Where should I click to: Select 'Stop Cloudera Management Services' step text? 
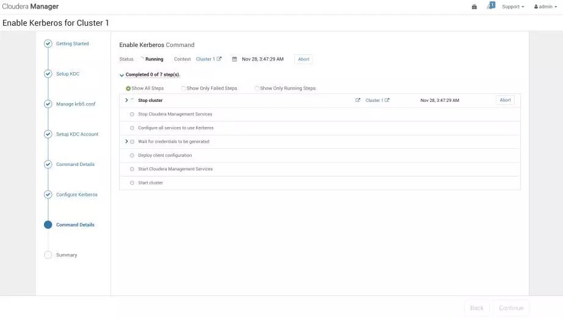point(175,114)
